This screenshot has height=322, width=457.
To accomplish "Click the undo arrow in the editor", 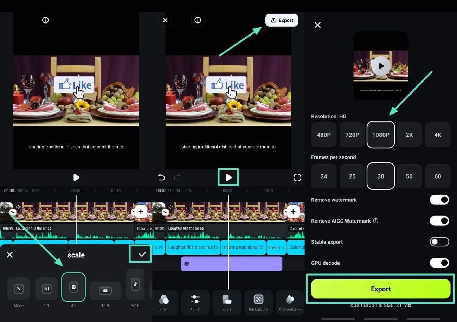I will coord(161,178).
